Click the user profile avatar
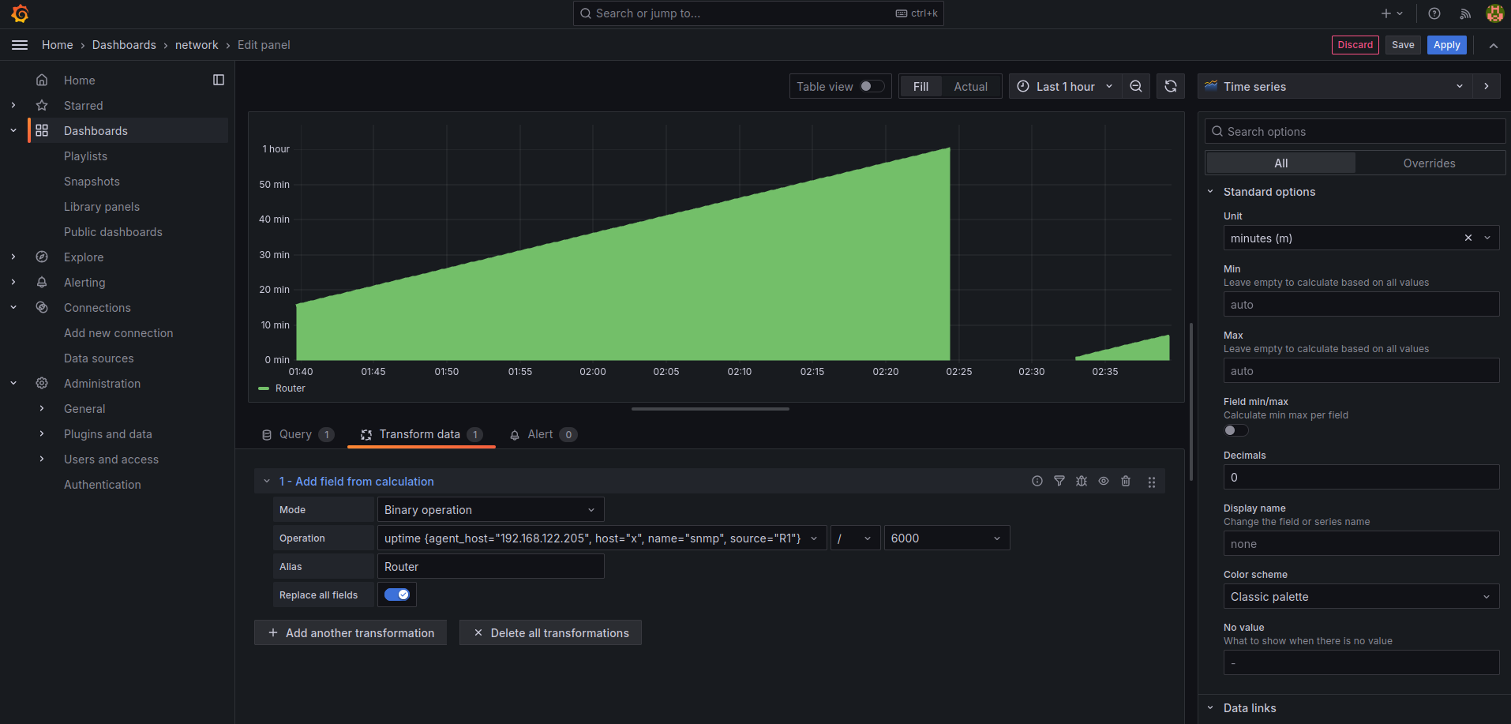This screenshot has width=1511, height=724. click(1494, 13)
